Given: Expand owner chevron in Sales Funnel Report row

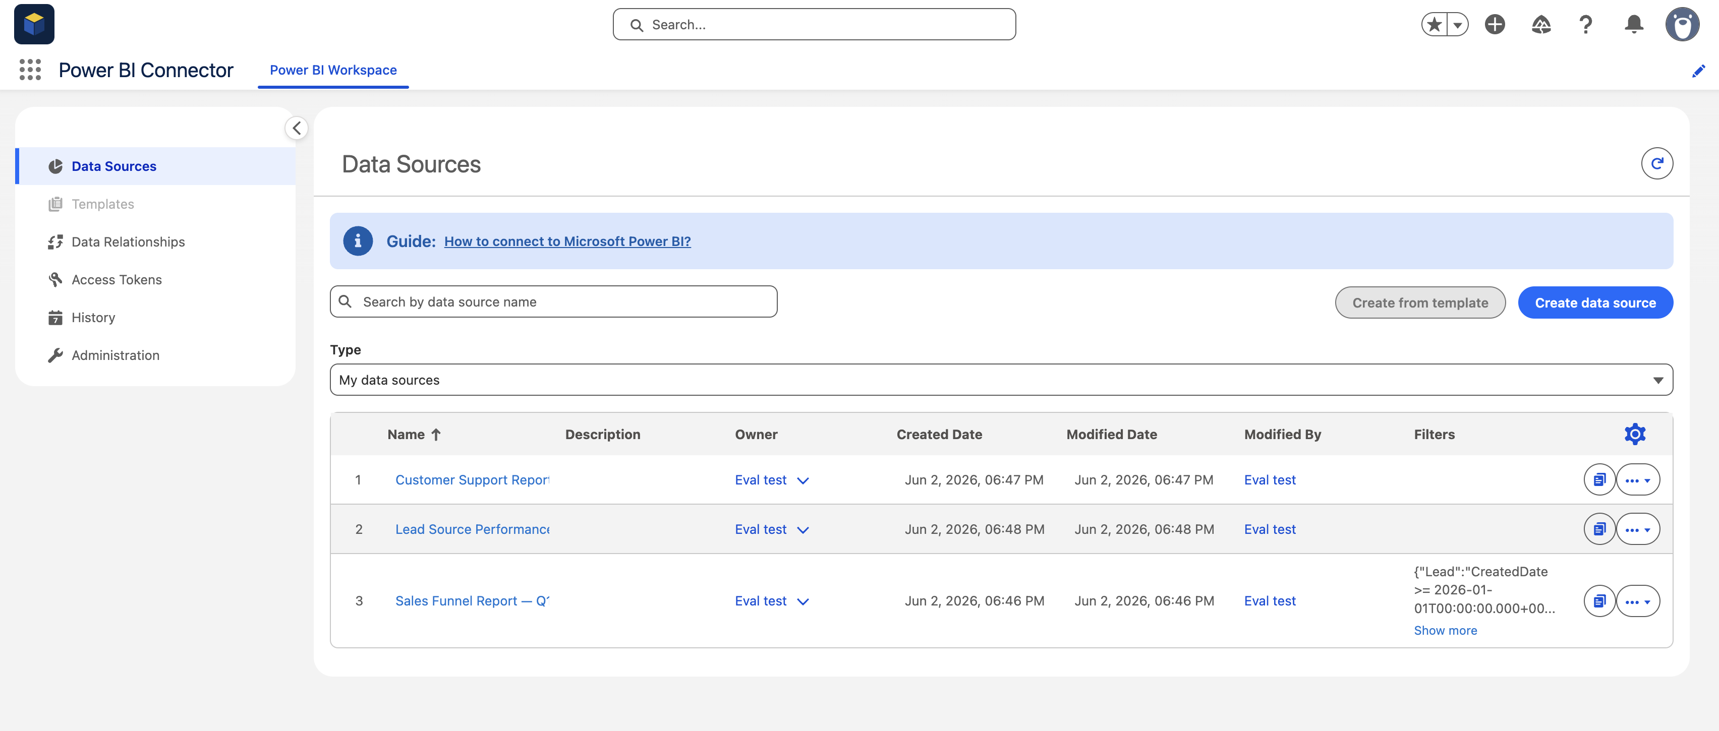Looking at the screenshot, I should coord(803,601).
